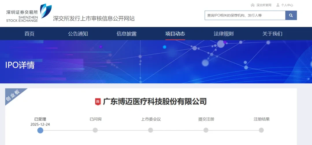The width and height of the screenshot is (312, 145).
Task: Open the 关于我们 menu
Action: (272, 34)
